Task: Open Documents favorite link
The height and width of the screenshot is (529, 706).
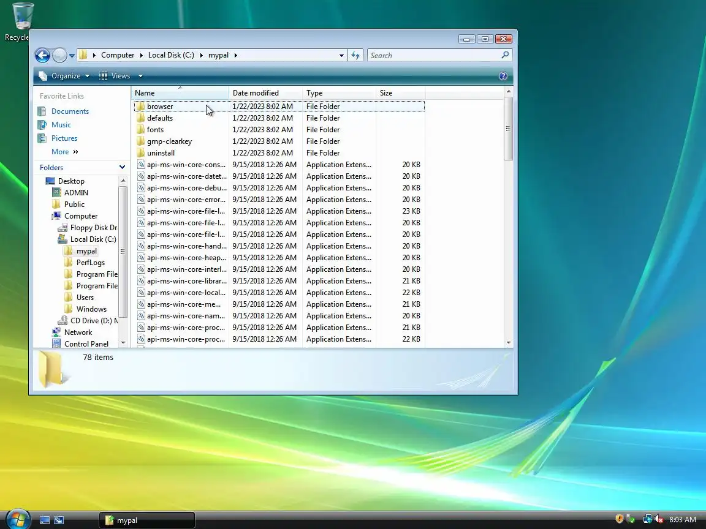Action: [70, 111]
